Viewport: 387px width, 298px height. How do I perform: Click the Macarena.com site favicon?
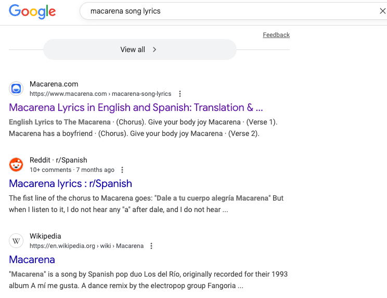point(16,89)
